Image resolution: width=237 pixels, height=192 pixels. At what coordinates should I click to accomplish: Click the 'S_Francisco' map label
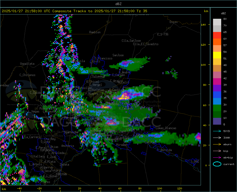click(x=103, y=58)
